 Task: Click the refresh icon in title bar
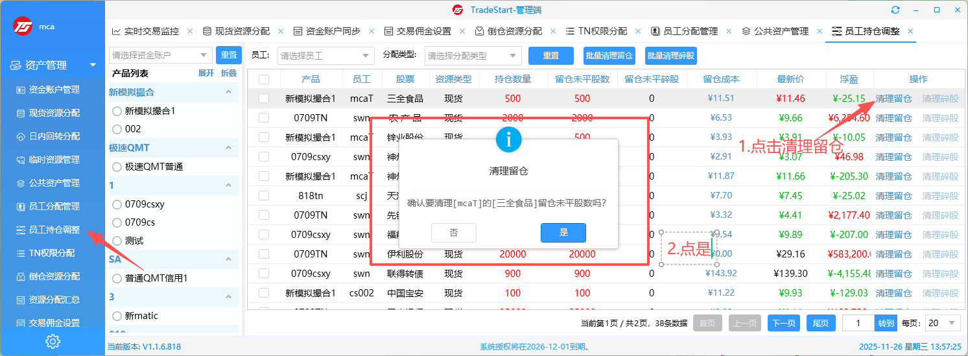click(x=895, y=10)
